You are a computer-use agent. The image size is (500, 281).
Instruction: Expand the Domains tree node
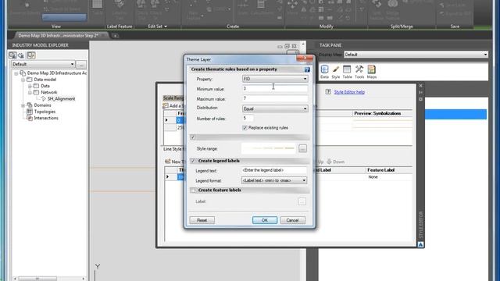coord(23,105)
